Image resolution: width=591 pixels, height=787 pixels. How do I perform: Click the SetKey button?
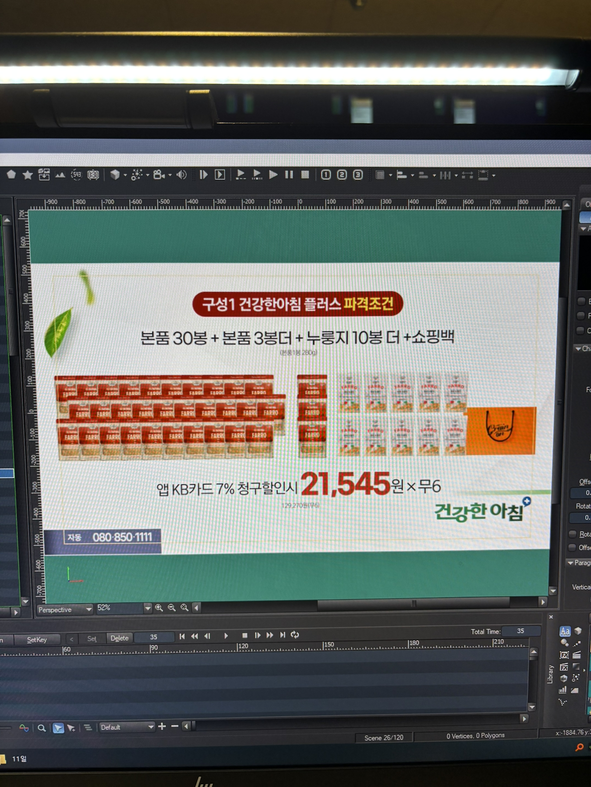37,639
